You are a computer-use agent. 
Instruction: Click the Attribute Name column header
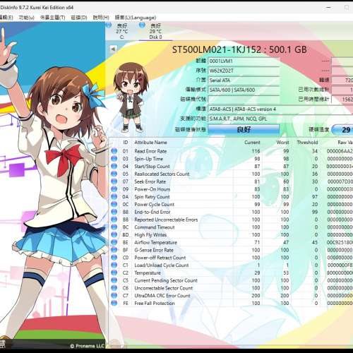(x=150, y=143)
